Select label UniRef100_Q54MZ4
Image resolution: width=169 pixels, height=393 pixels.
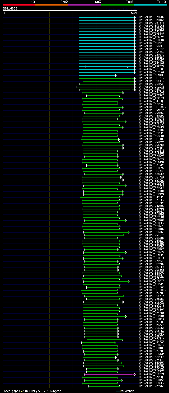[152, 180]
